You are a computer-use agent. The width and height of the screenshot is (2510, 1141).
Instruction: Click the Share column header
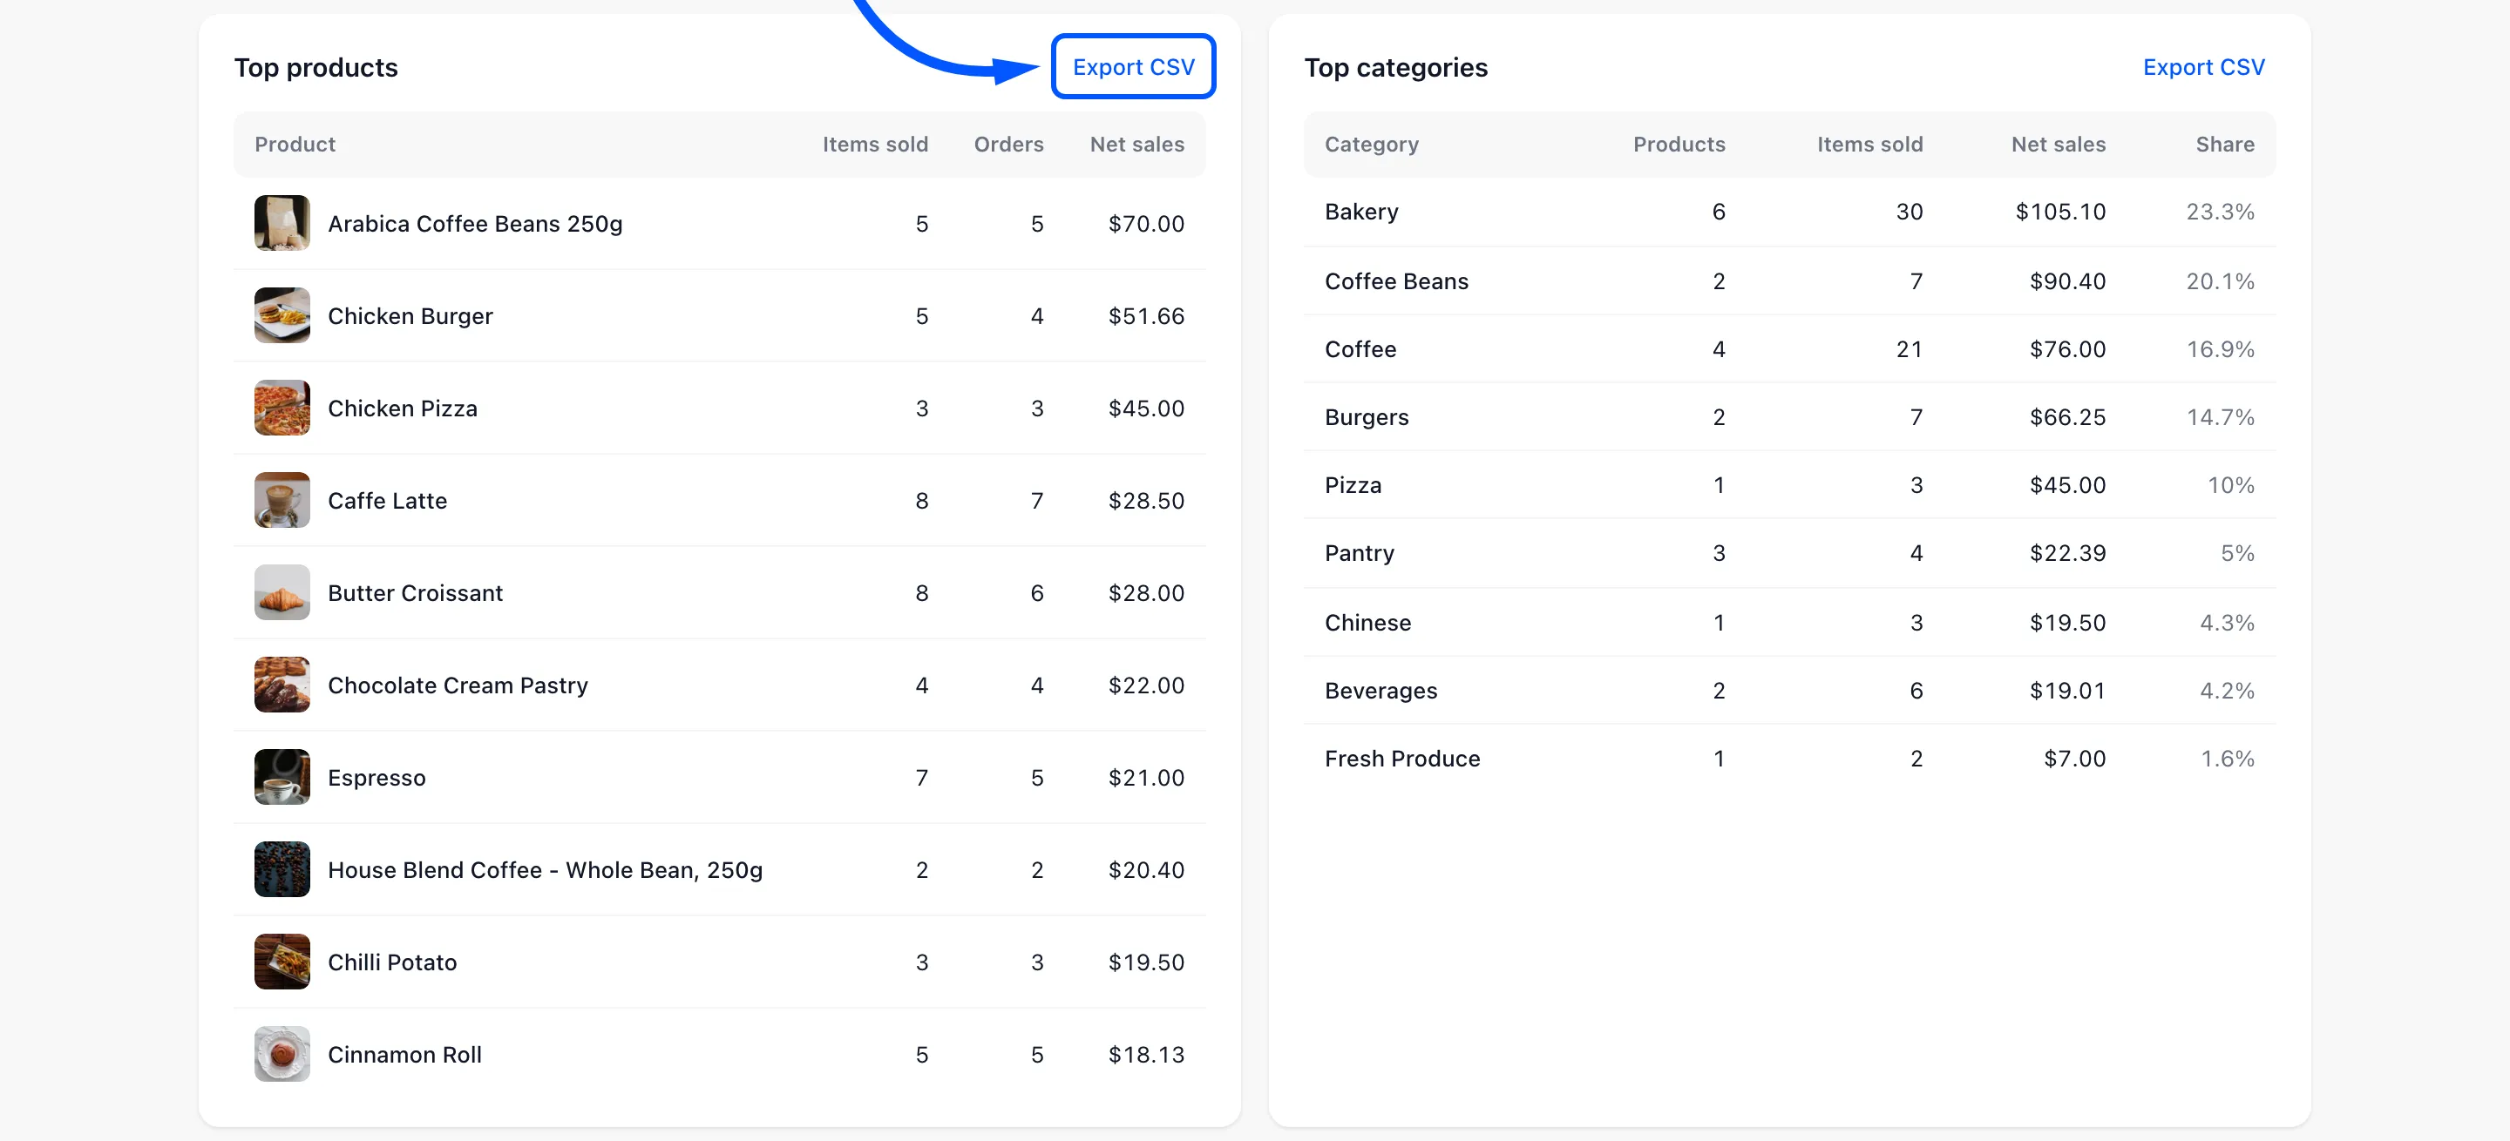[2224, 144]
